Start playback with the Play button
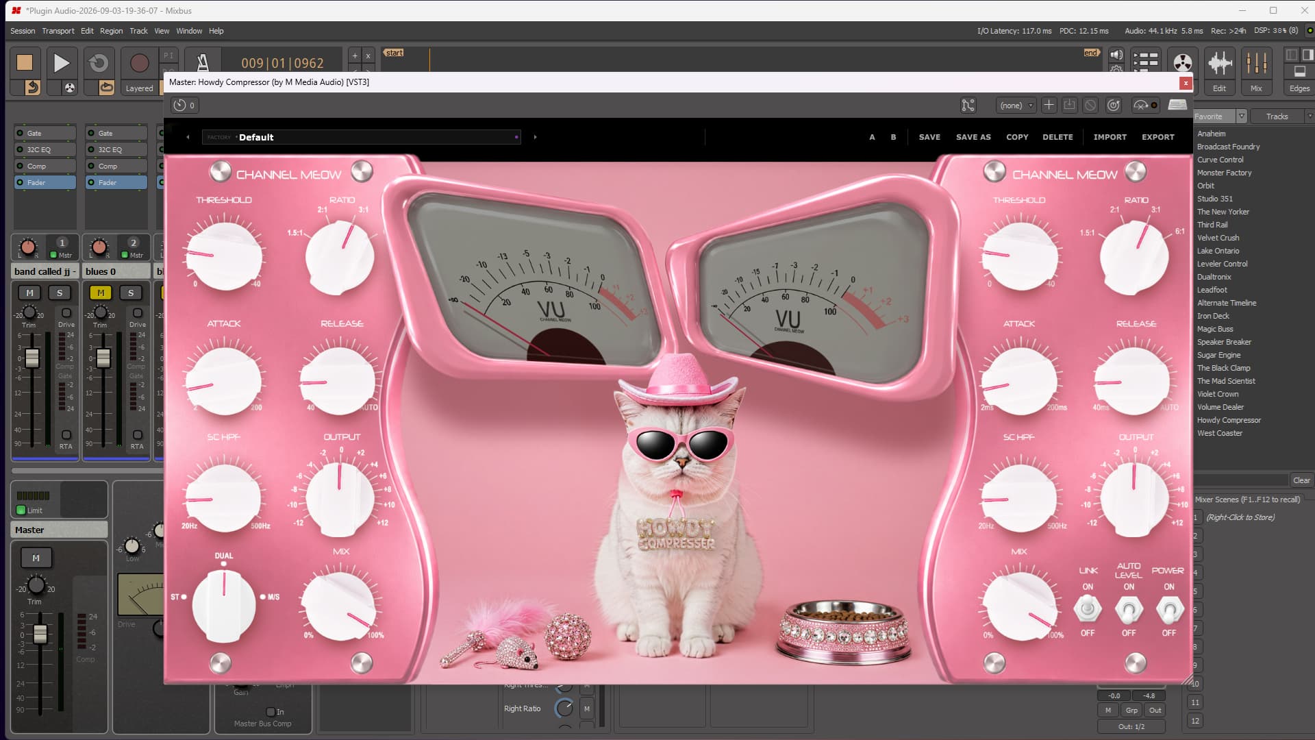The height and width of the screenshot is (740, 1315). tap(61, 62)
